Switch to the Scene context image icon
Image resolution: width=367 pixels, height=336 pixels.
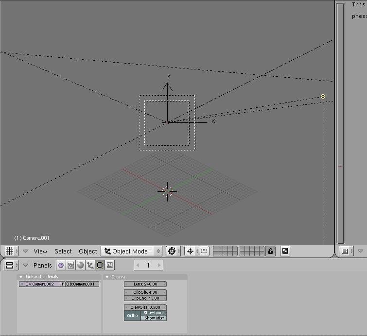click(109, 265)
